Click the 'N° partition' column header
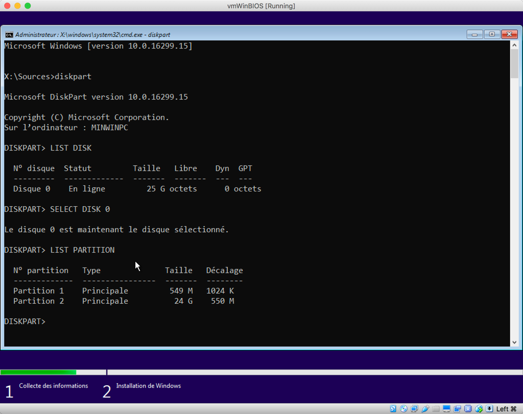This screenshot has height=414, width=523. (x=41, y=271)
